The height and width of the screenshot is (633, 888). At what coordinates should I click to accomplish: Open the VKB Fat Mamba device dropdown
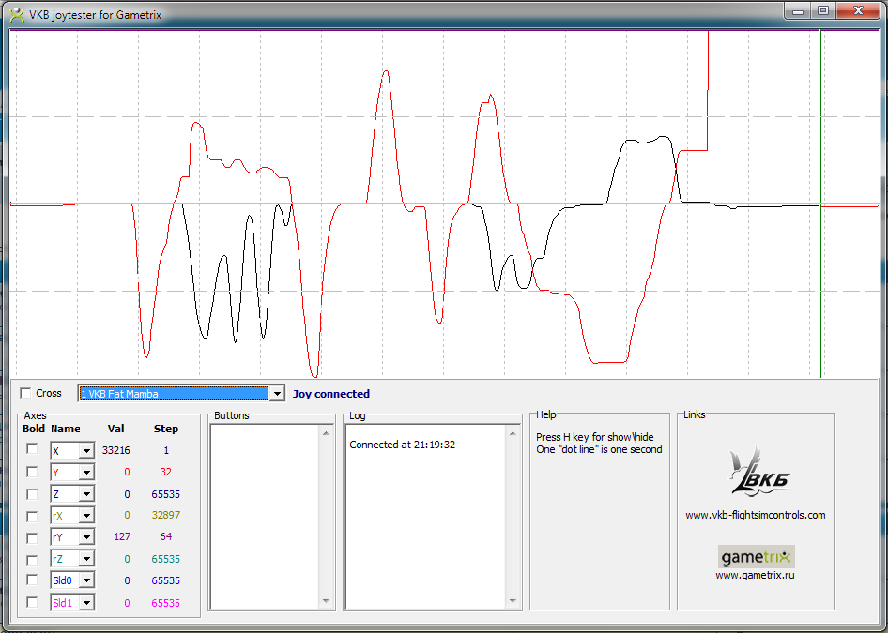click(x=277, y=393)
